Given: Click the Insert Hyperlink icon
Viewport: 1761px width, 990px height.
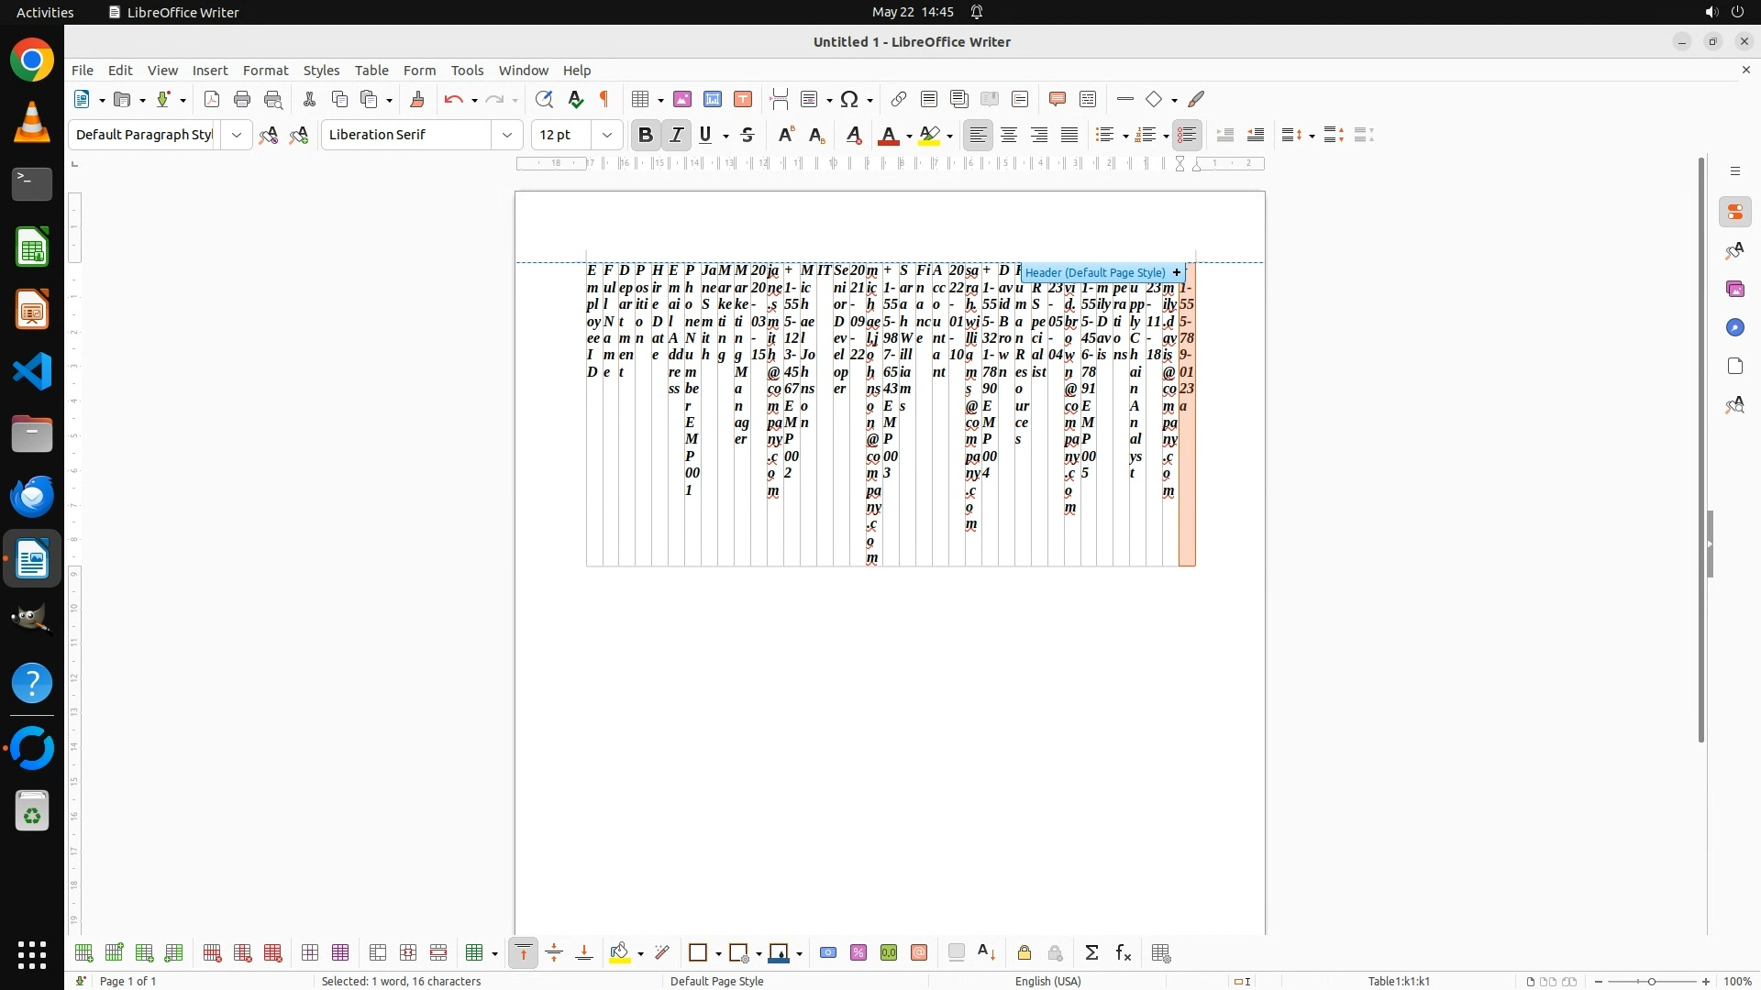Looking at the screenshot, I should click(x=899, y=99).
